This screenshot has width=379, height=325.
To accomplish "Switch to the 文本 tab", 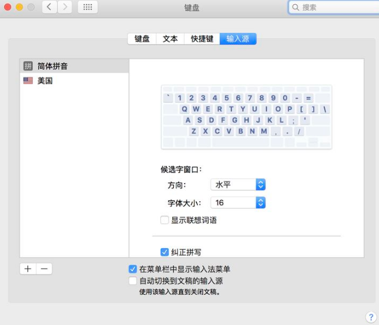I will tap(170, 39).
